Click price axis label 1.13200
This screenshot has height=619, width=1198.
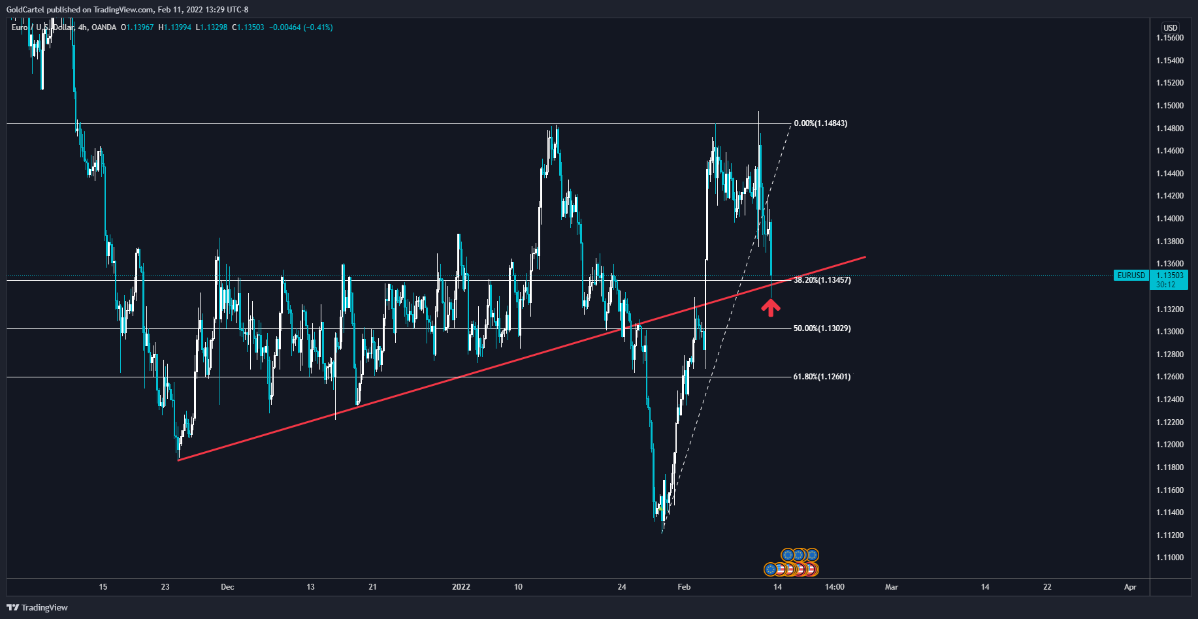pyautogui.click(x=1170, y=309)
